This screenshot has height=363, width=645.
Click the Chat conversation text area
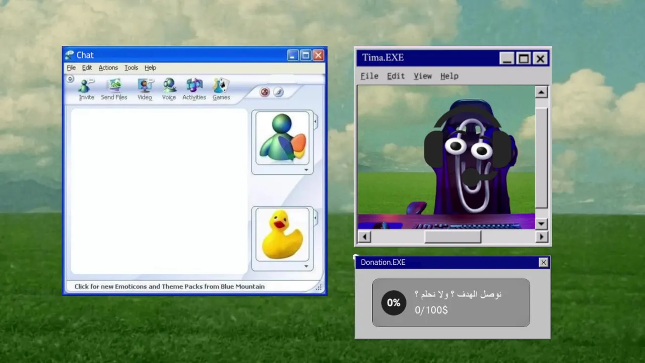click(x=159, y=192)
